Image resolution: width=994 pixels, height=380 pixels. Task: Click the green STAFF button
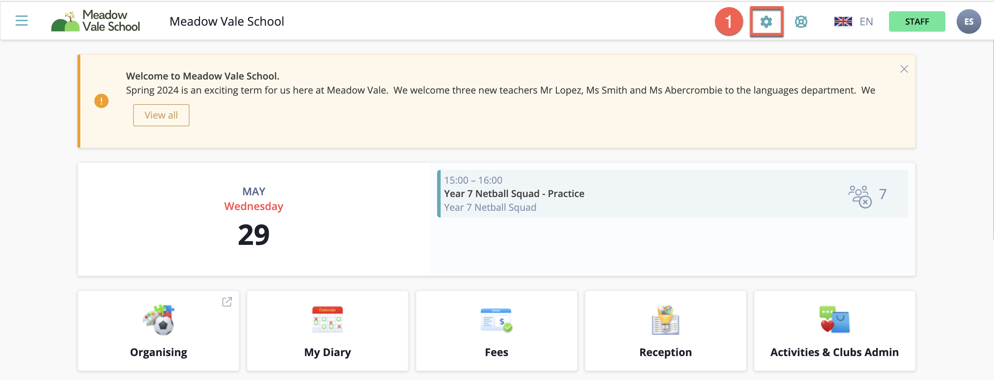(917, 21)
